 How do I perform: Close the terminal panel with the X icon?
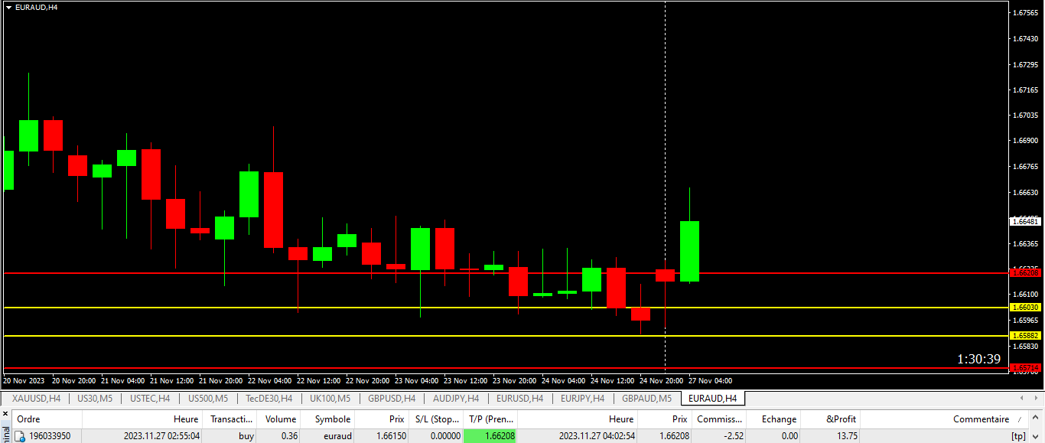(x=5, y=413)
